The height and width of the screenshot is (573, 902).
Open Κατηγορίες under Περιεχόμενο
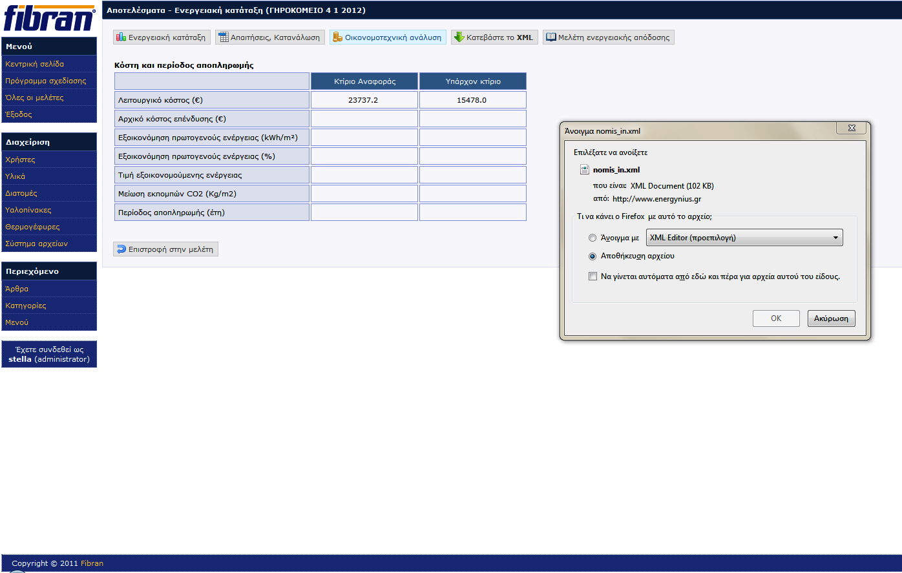click(26, 306)
